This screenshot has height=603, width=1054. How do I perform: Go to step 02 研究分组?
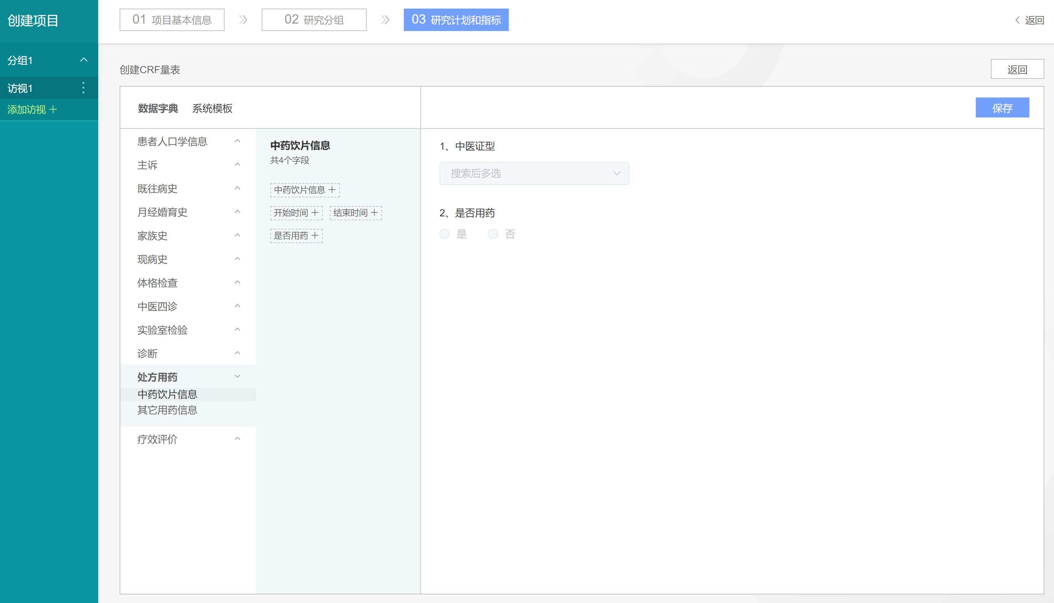[x=314, y=20]
